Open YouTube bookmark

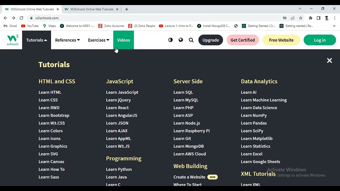(30, 26)
